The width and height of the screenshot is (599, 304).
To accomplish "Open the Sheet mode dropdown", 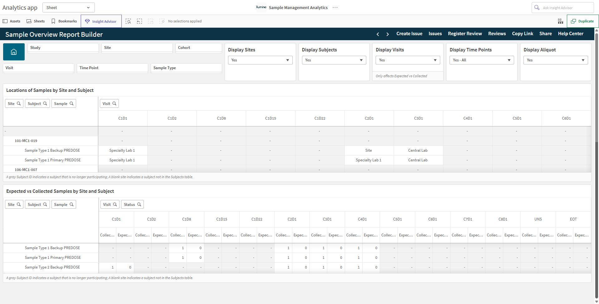I will 68,7.
